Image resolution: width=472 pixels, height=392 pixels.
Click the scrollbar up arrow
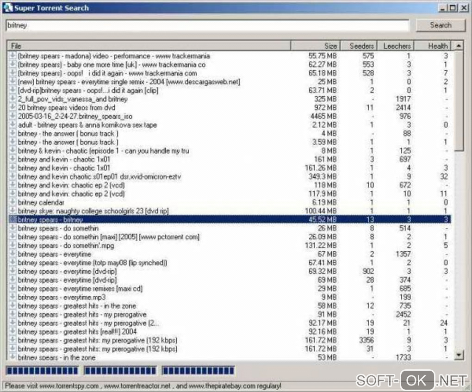[x=459, y=46]
